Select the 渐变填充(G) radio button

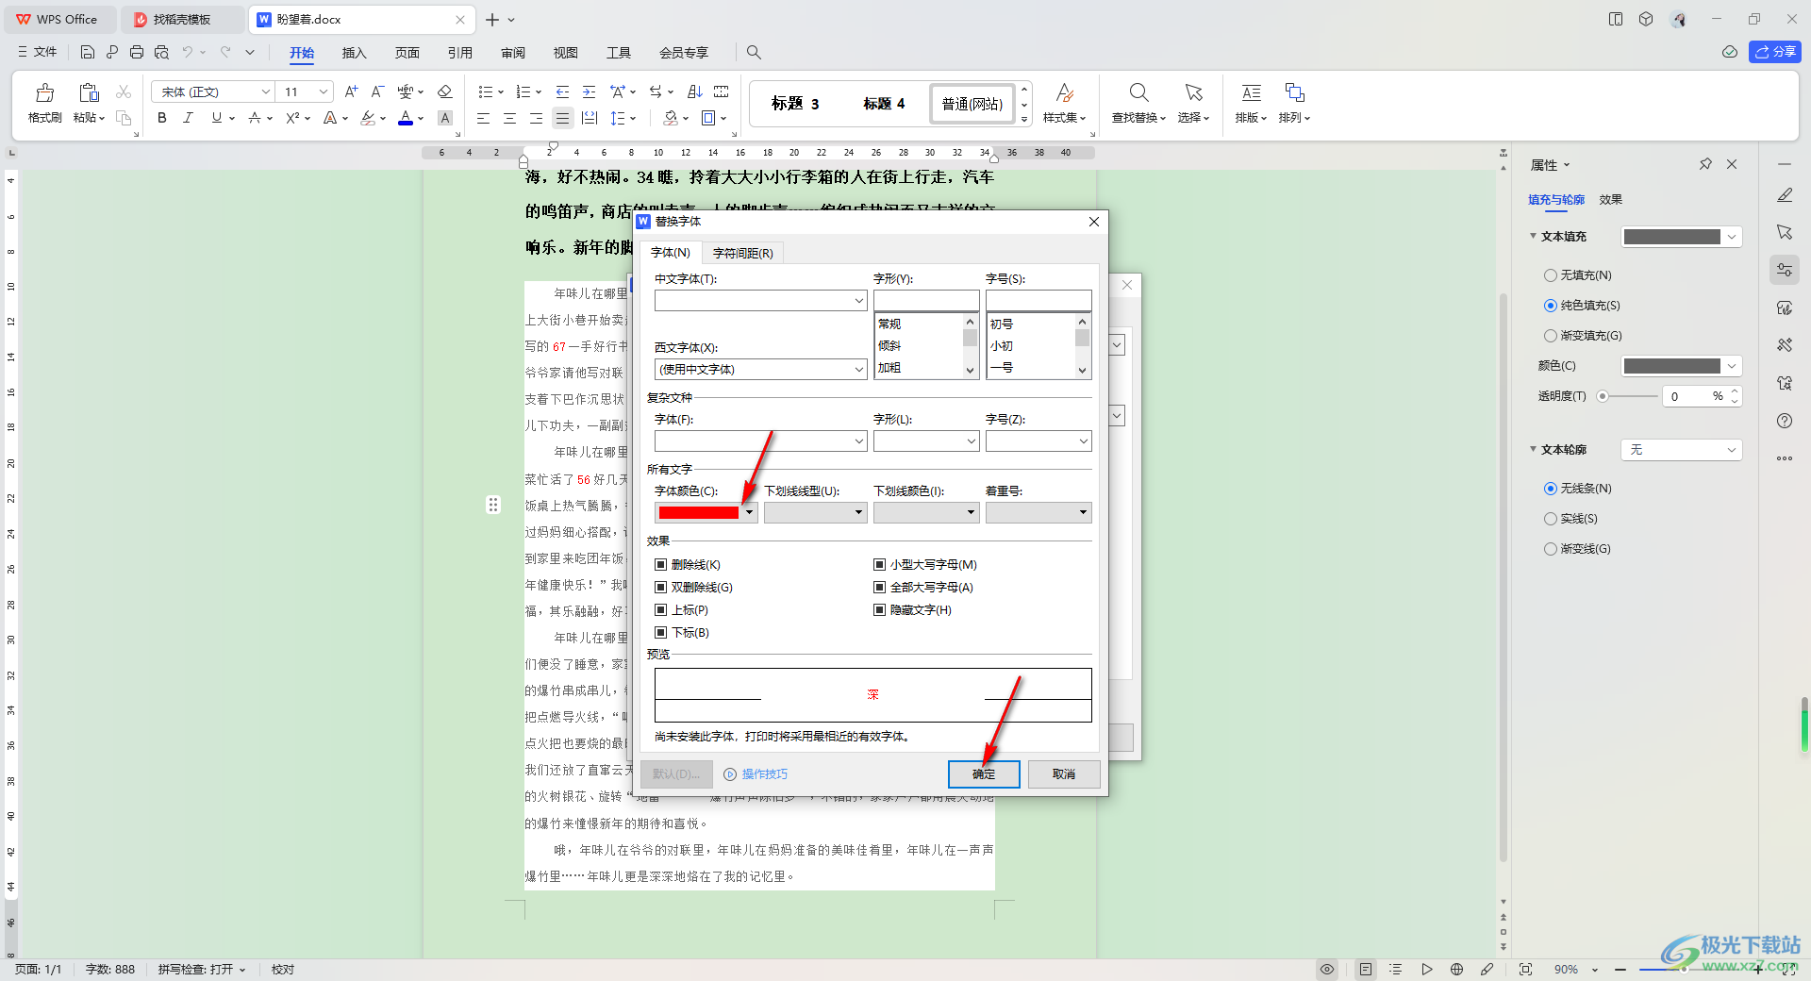point(1550,336)
